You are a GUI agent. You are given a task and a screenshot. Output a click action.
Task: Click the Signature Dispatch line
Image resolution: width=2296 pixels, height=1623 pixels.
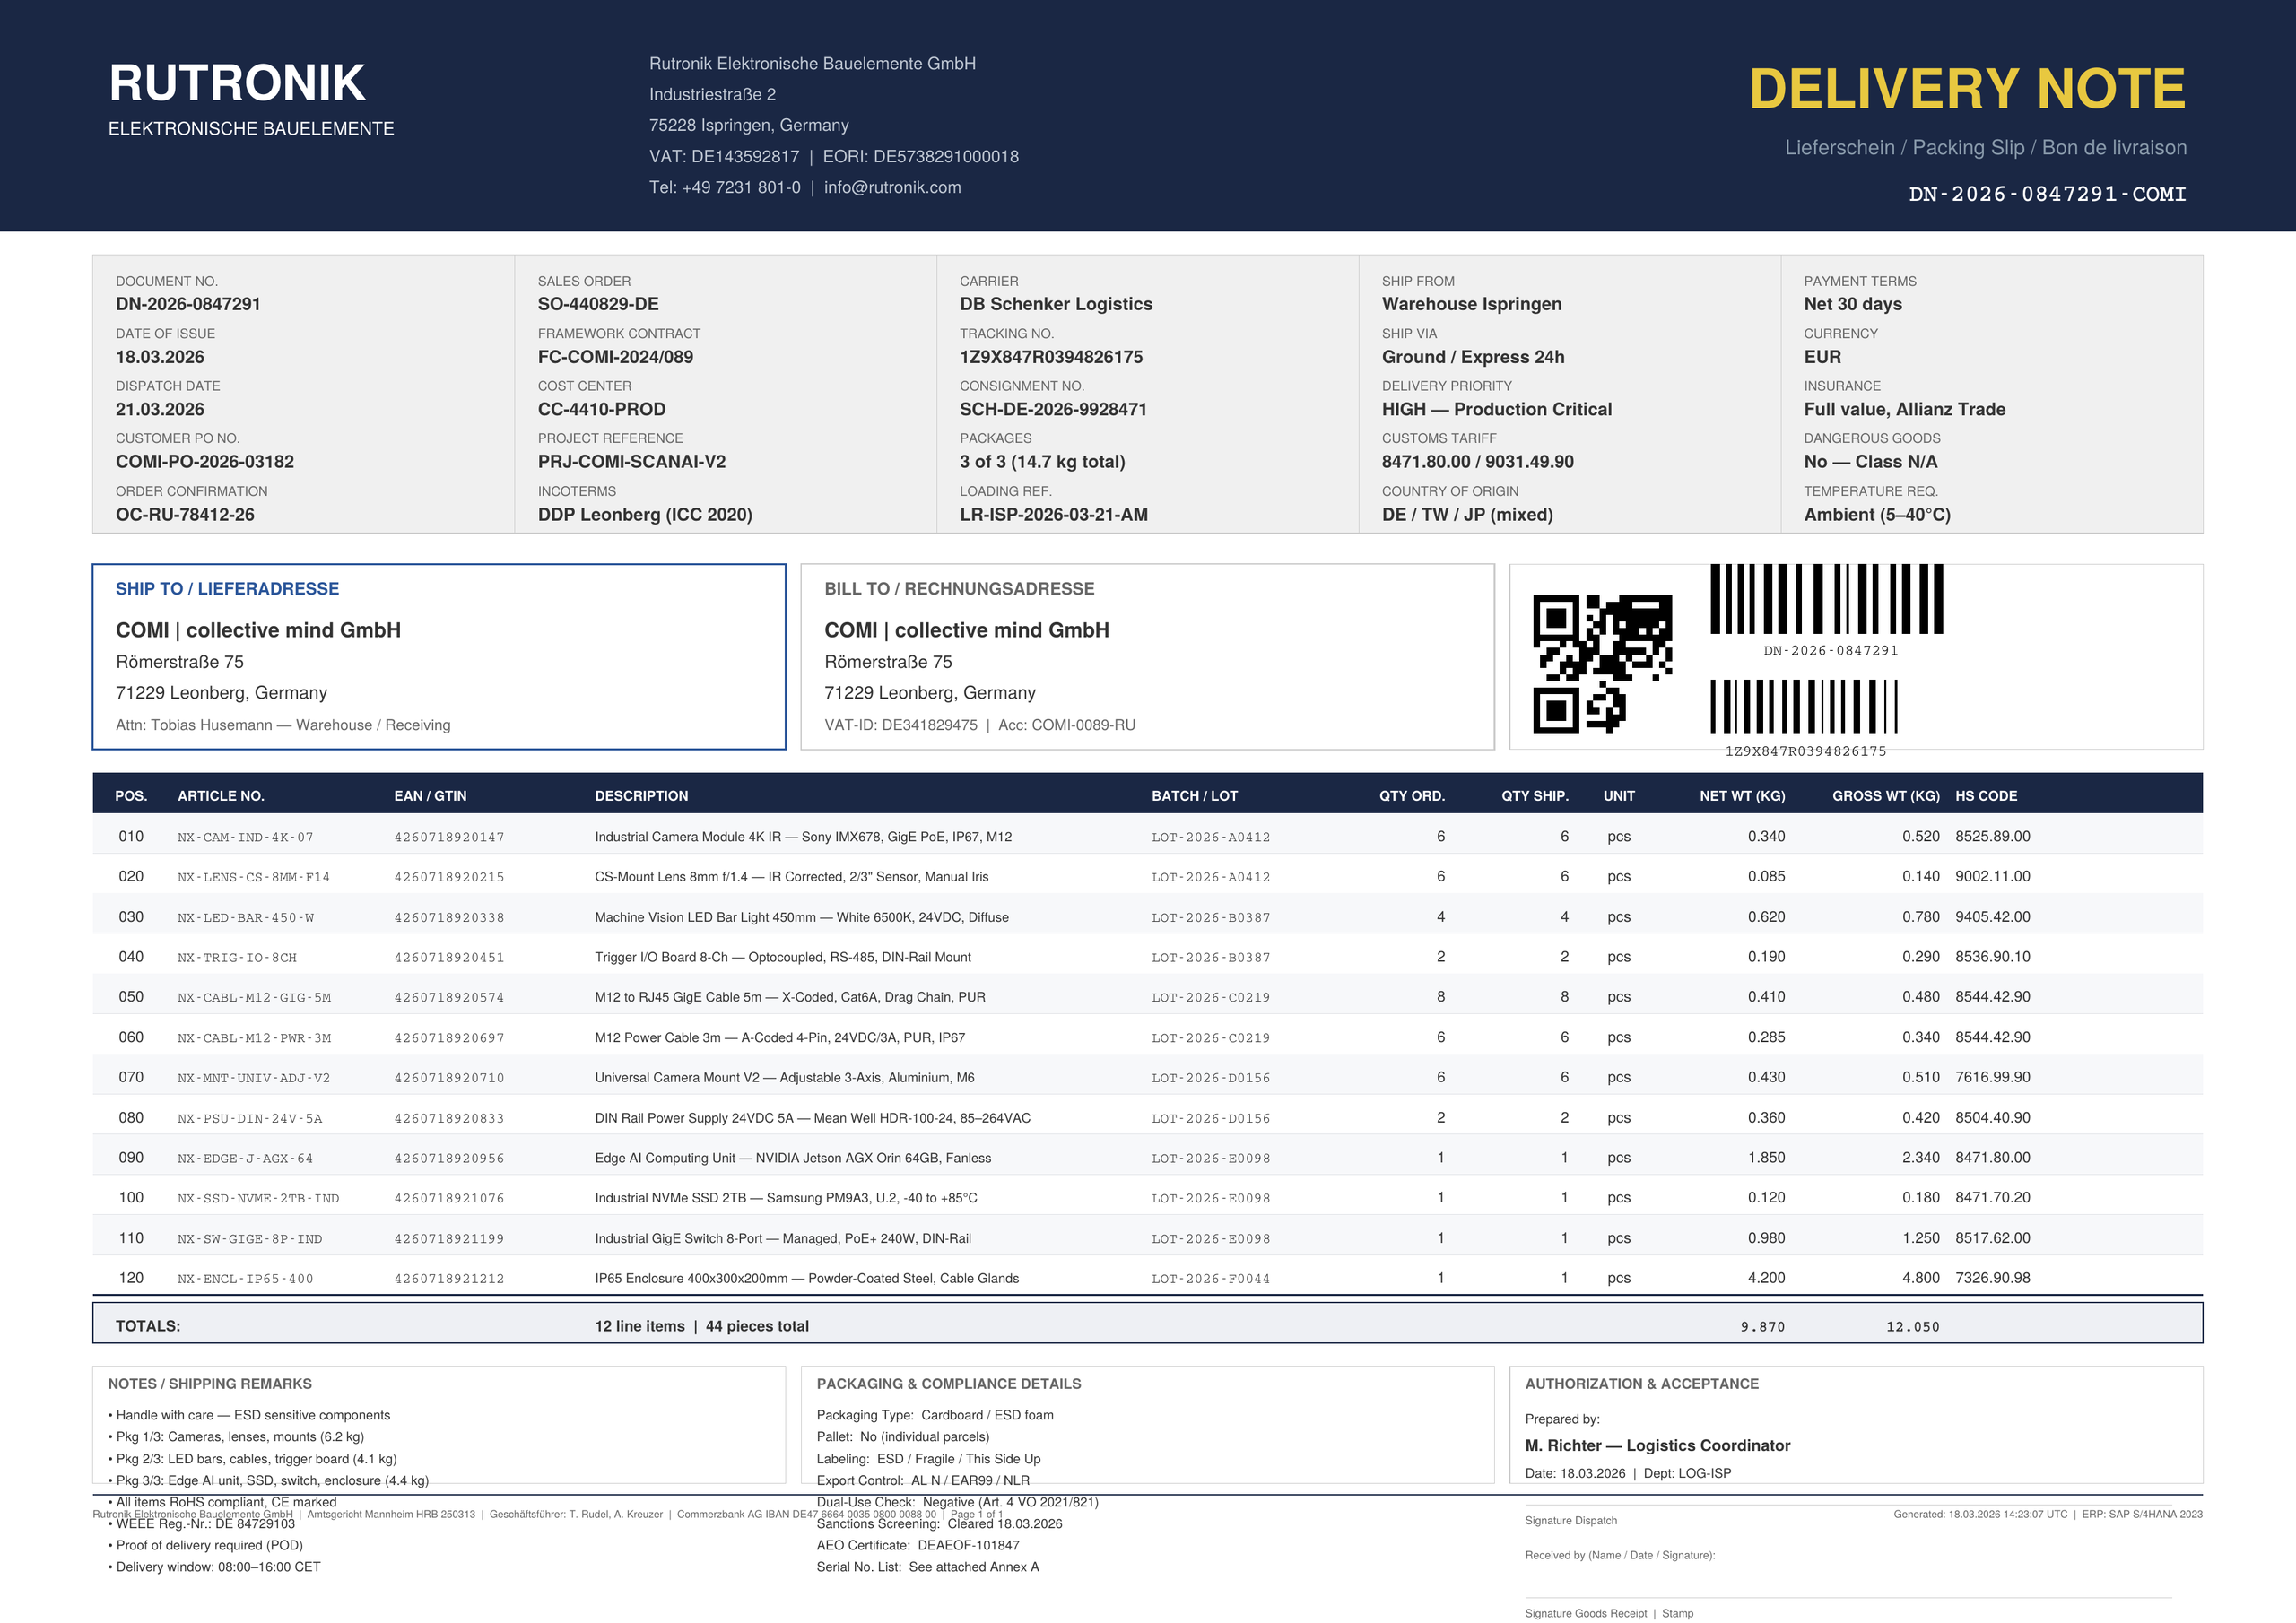pos(1570,1520)
